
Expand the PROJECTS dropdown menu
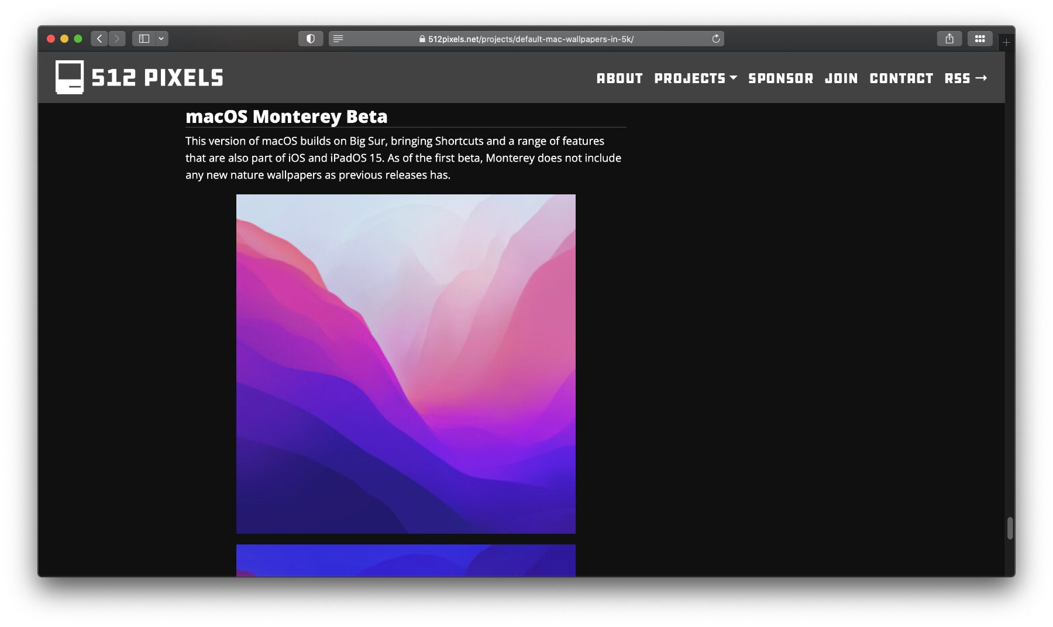click(696, 78)
